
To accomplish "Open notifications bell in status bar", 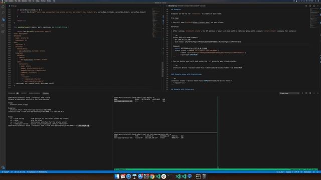I will (318, 172).
